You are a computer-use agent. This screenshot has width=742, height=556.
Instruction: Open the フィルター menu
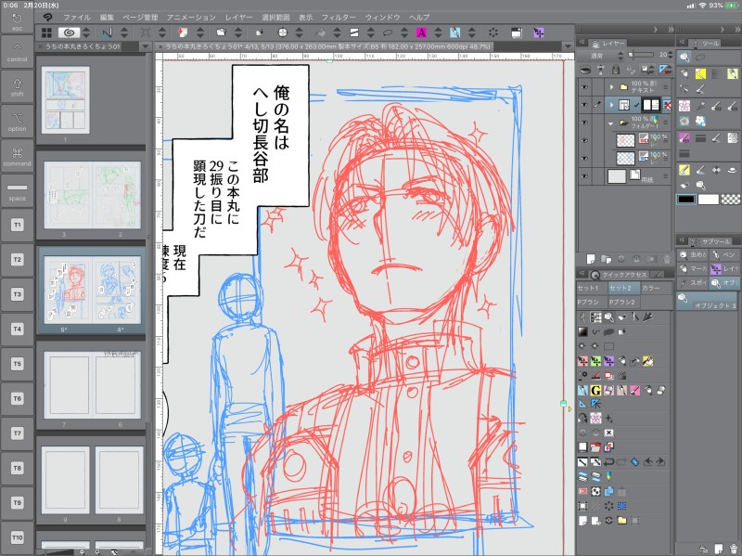pos(339,18)
